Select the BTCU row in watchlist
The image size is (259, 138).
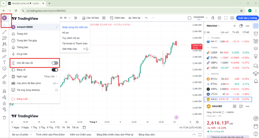[x=228, y=79]
